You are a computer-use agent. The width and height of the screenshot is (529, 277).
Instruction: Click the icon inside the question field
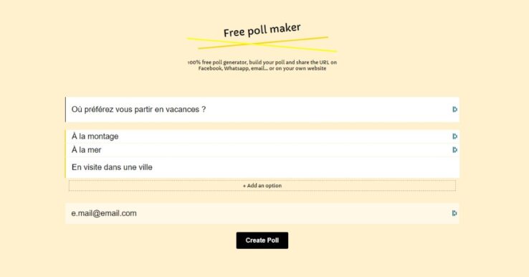(x=454, y=110)
